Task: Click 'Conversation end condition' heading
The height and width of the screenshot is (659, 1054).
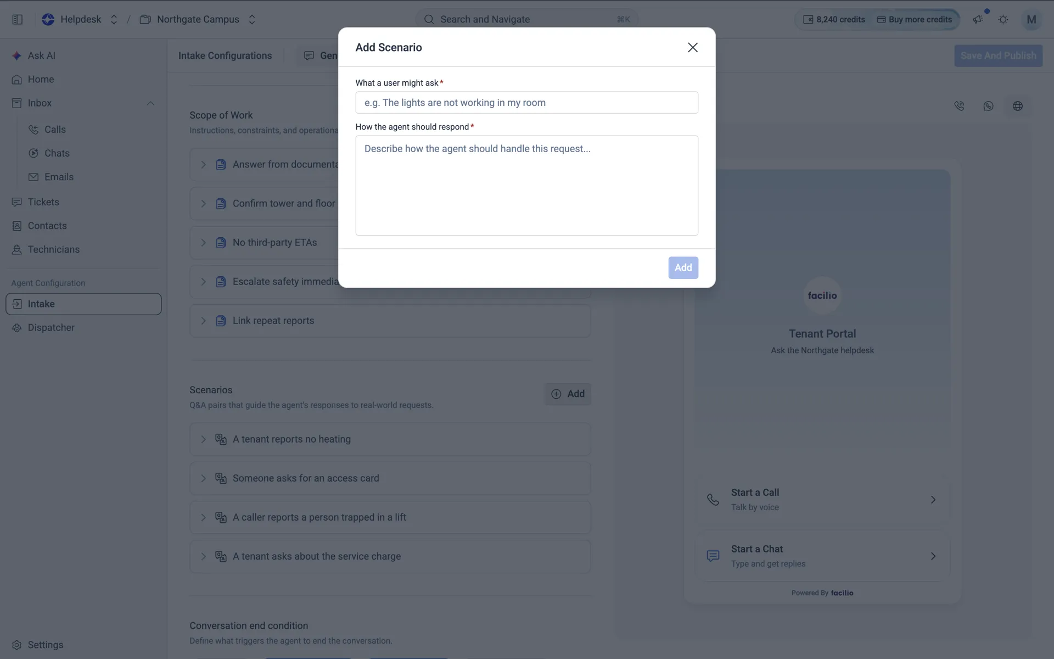Action: pos(249,626)
